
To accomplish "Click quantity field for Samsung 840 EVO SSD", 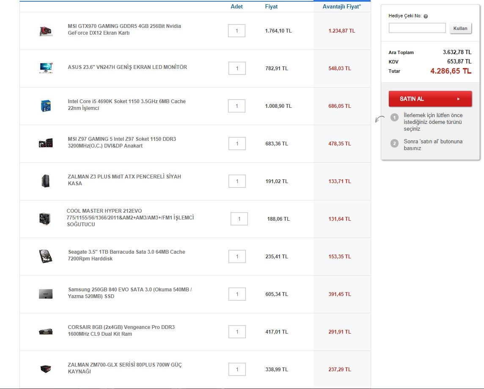I will [237, 294].
